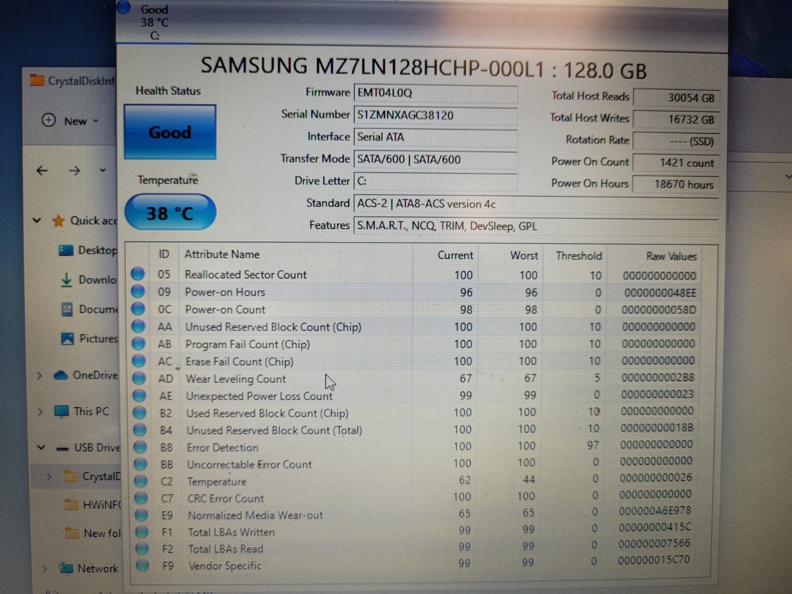Click the Pictures icon in Explorer sidebar
Image resolution: width=792 pixels, height=594 pixels.
click(67, 339)
